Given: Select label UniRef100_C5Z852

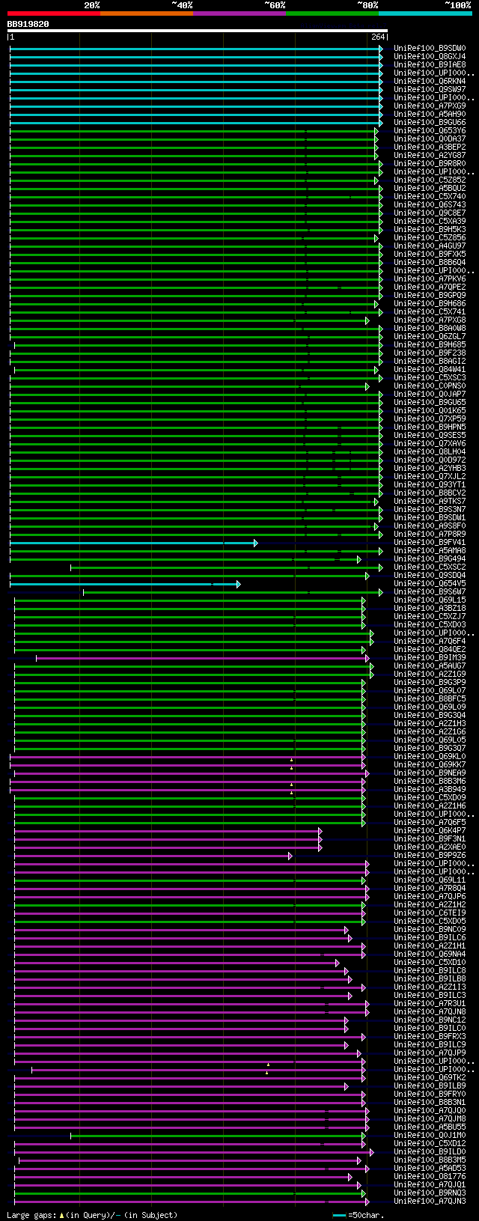Looking at the screenshot, I should tap(430, 180).
